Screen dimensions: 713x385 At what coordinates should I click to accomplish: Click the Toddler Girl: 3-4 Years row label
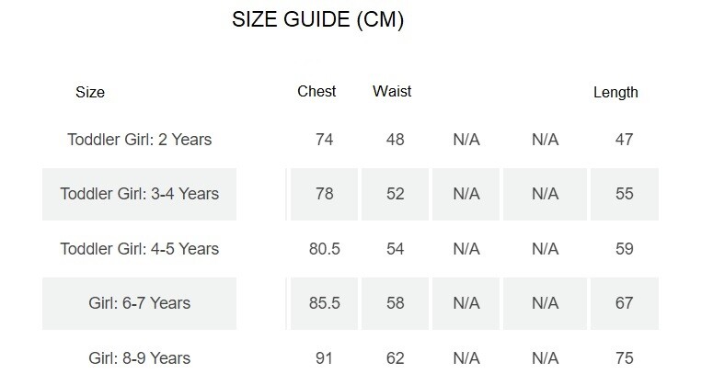tap(140, 194)
